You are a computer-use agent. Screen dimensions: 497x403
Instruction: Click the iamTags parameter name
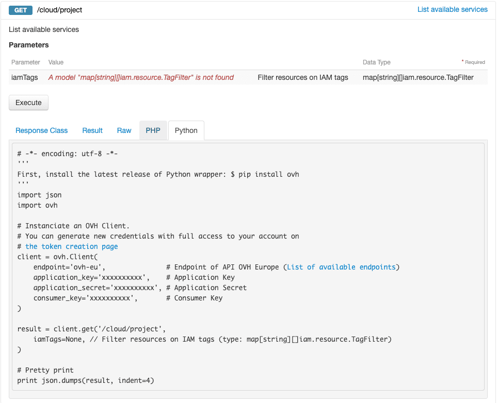coord(25,78)
